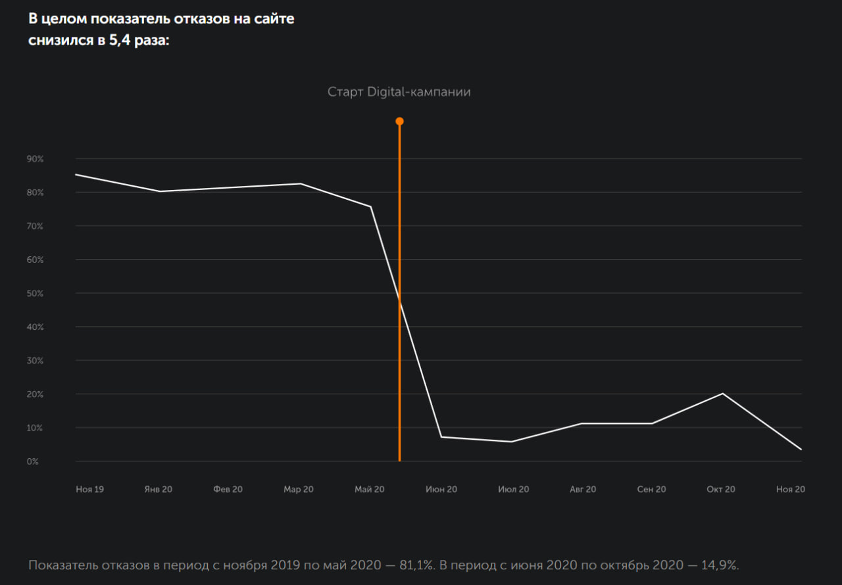842x585 pixels.
Task: Select the "Мар 20" month label
Action: point(298,490)
